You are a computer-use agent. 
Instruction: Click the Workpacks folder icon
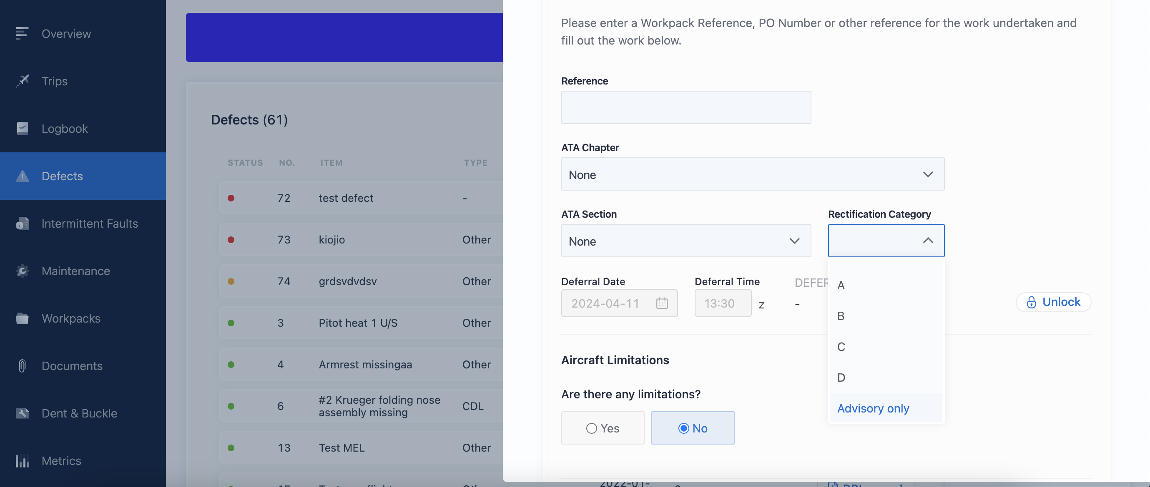pos(22,318)
